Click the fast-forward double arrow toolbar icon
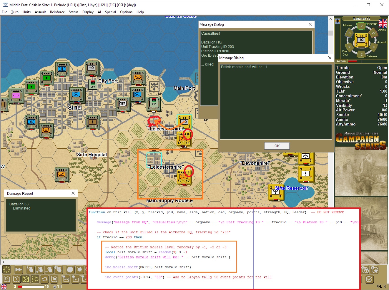The width and height of the screenshot is (389, 290). [18, 269]
